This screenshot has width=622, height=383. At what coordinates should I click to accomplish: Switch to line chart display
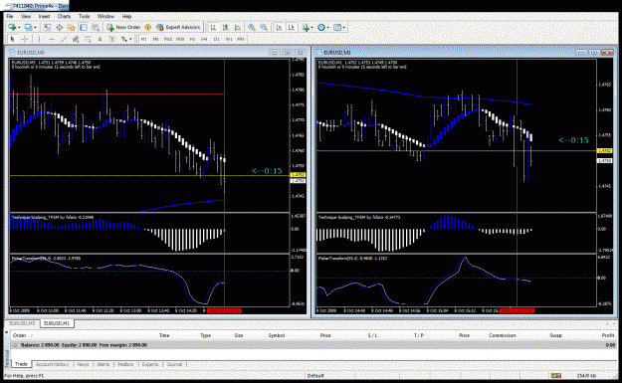tap(238, 27)
